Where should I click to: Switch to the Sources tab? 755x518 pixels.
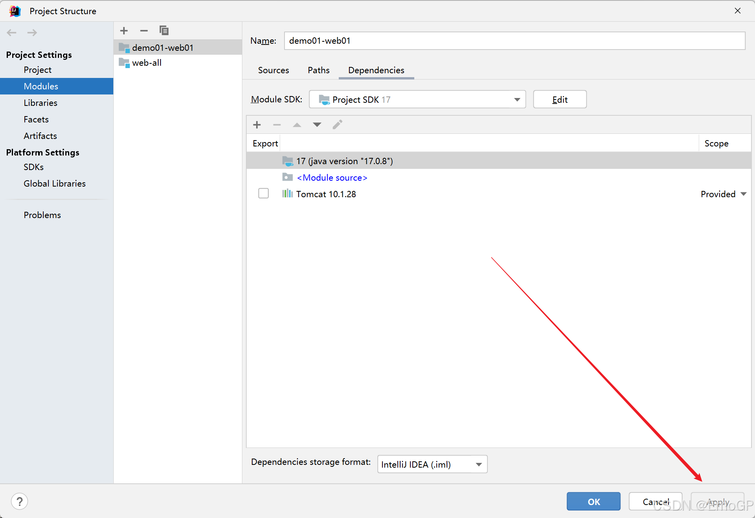(273, 70)
